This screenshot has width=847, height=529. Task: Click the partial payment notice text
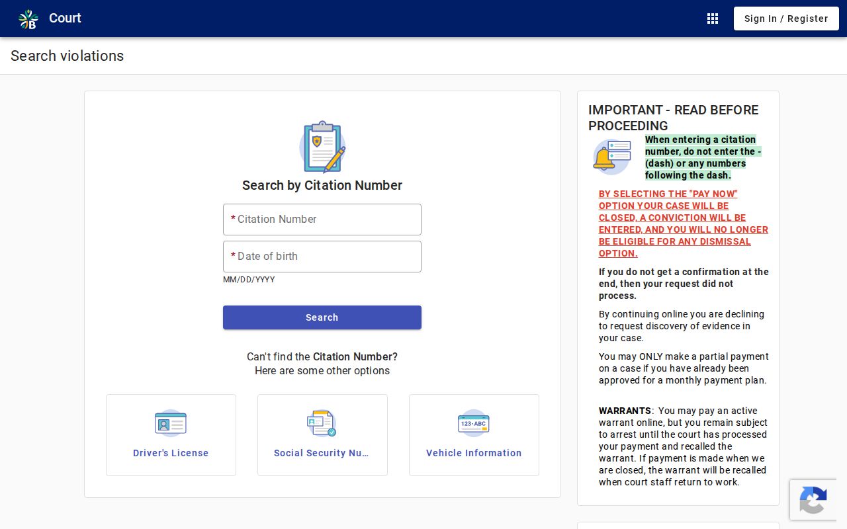tap(684, 368)
